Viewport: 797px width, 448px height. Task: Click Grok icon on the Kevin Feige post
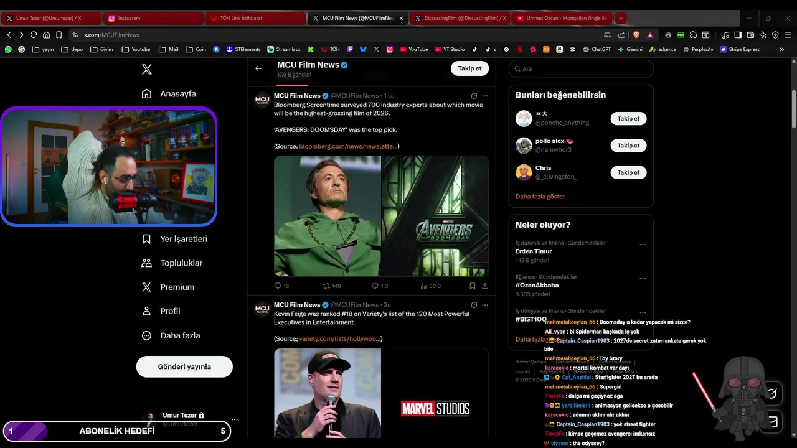click(x=474, y=305)
